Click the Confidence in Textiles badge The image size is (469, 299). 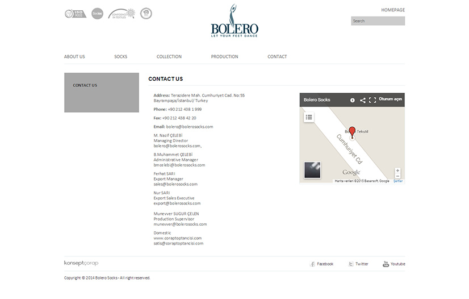122,14
